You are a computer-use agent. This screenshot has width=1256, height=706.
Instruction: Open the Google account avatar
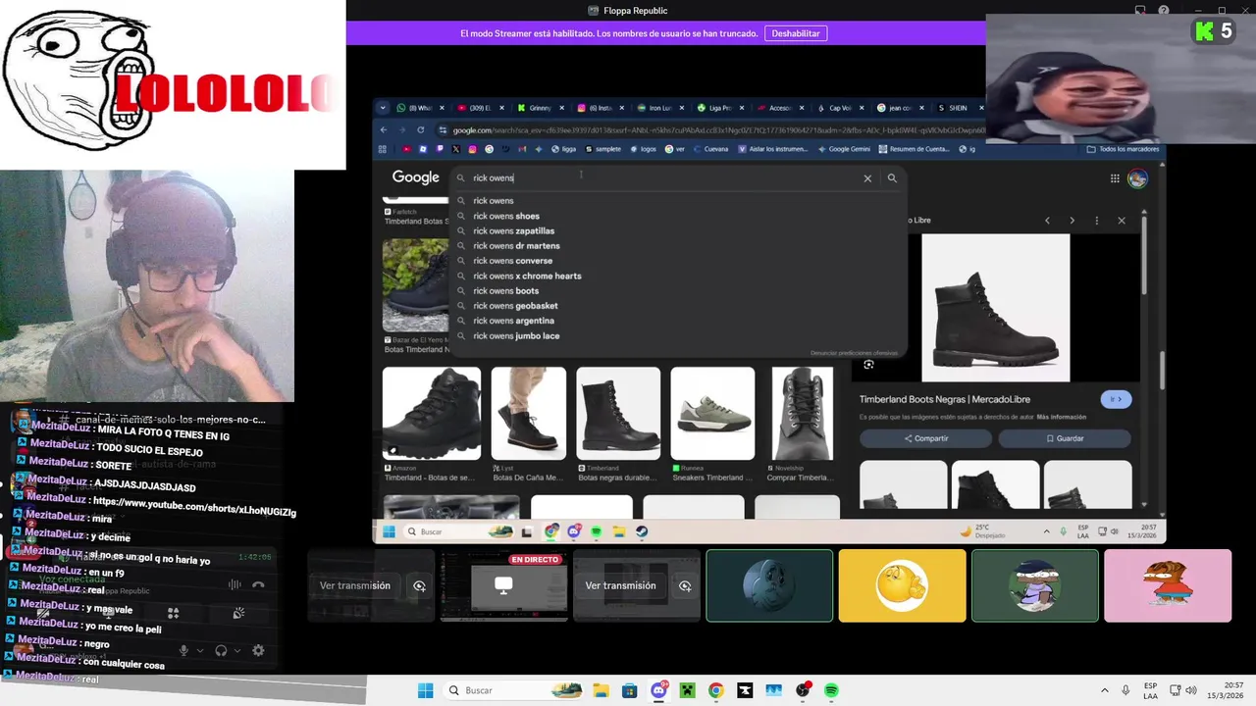point(1137,178)
